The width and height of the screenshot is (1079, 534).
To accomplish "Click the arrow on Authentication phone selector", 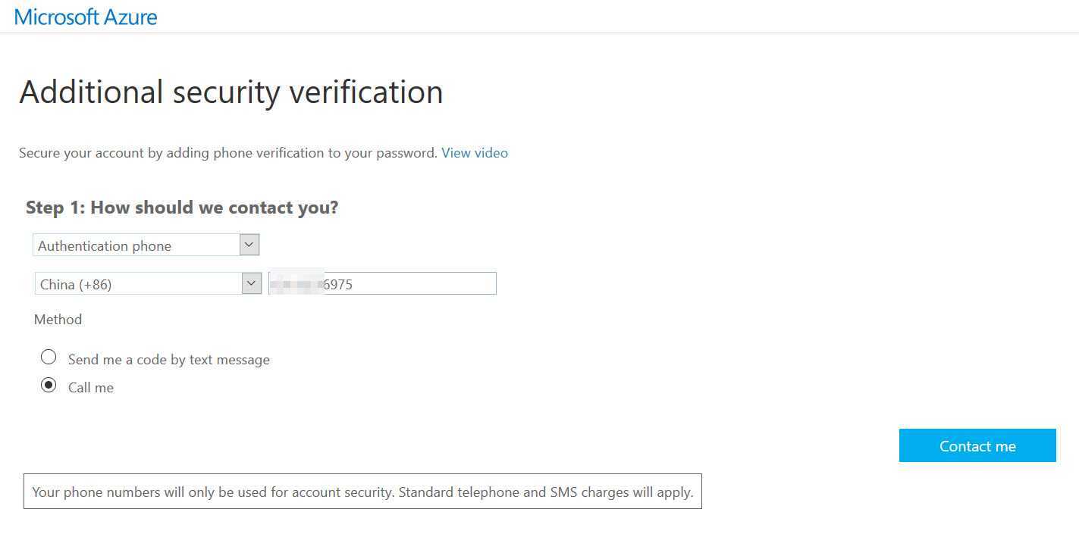I will (249, 245).
